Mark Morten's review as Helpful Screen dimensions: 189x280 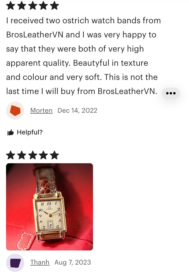pyautogui.click(x=25, y=132)
